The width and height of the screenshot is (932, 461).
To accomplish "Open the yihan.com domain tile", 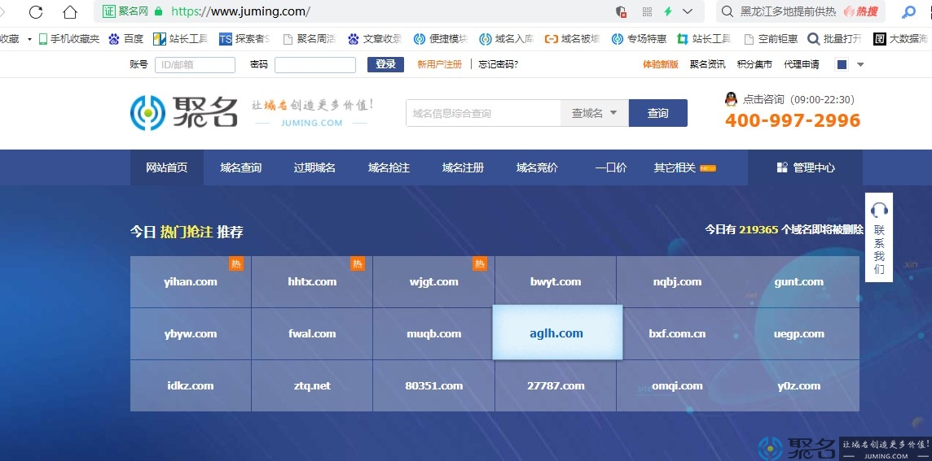I will (190, 282).
